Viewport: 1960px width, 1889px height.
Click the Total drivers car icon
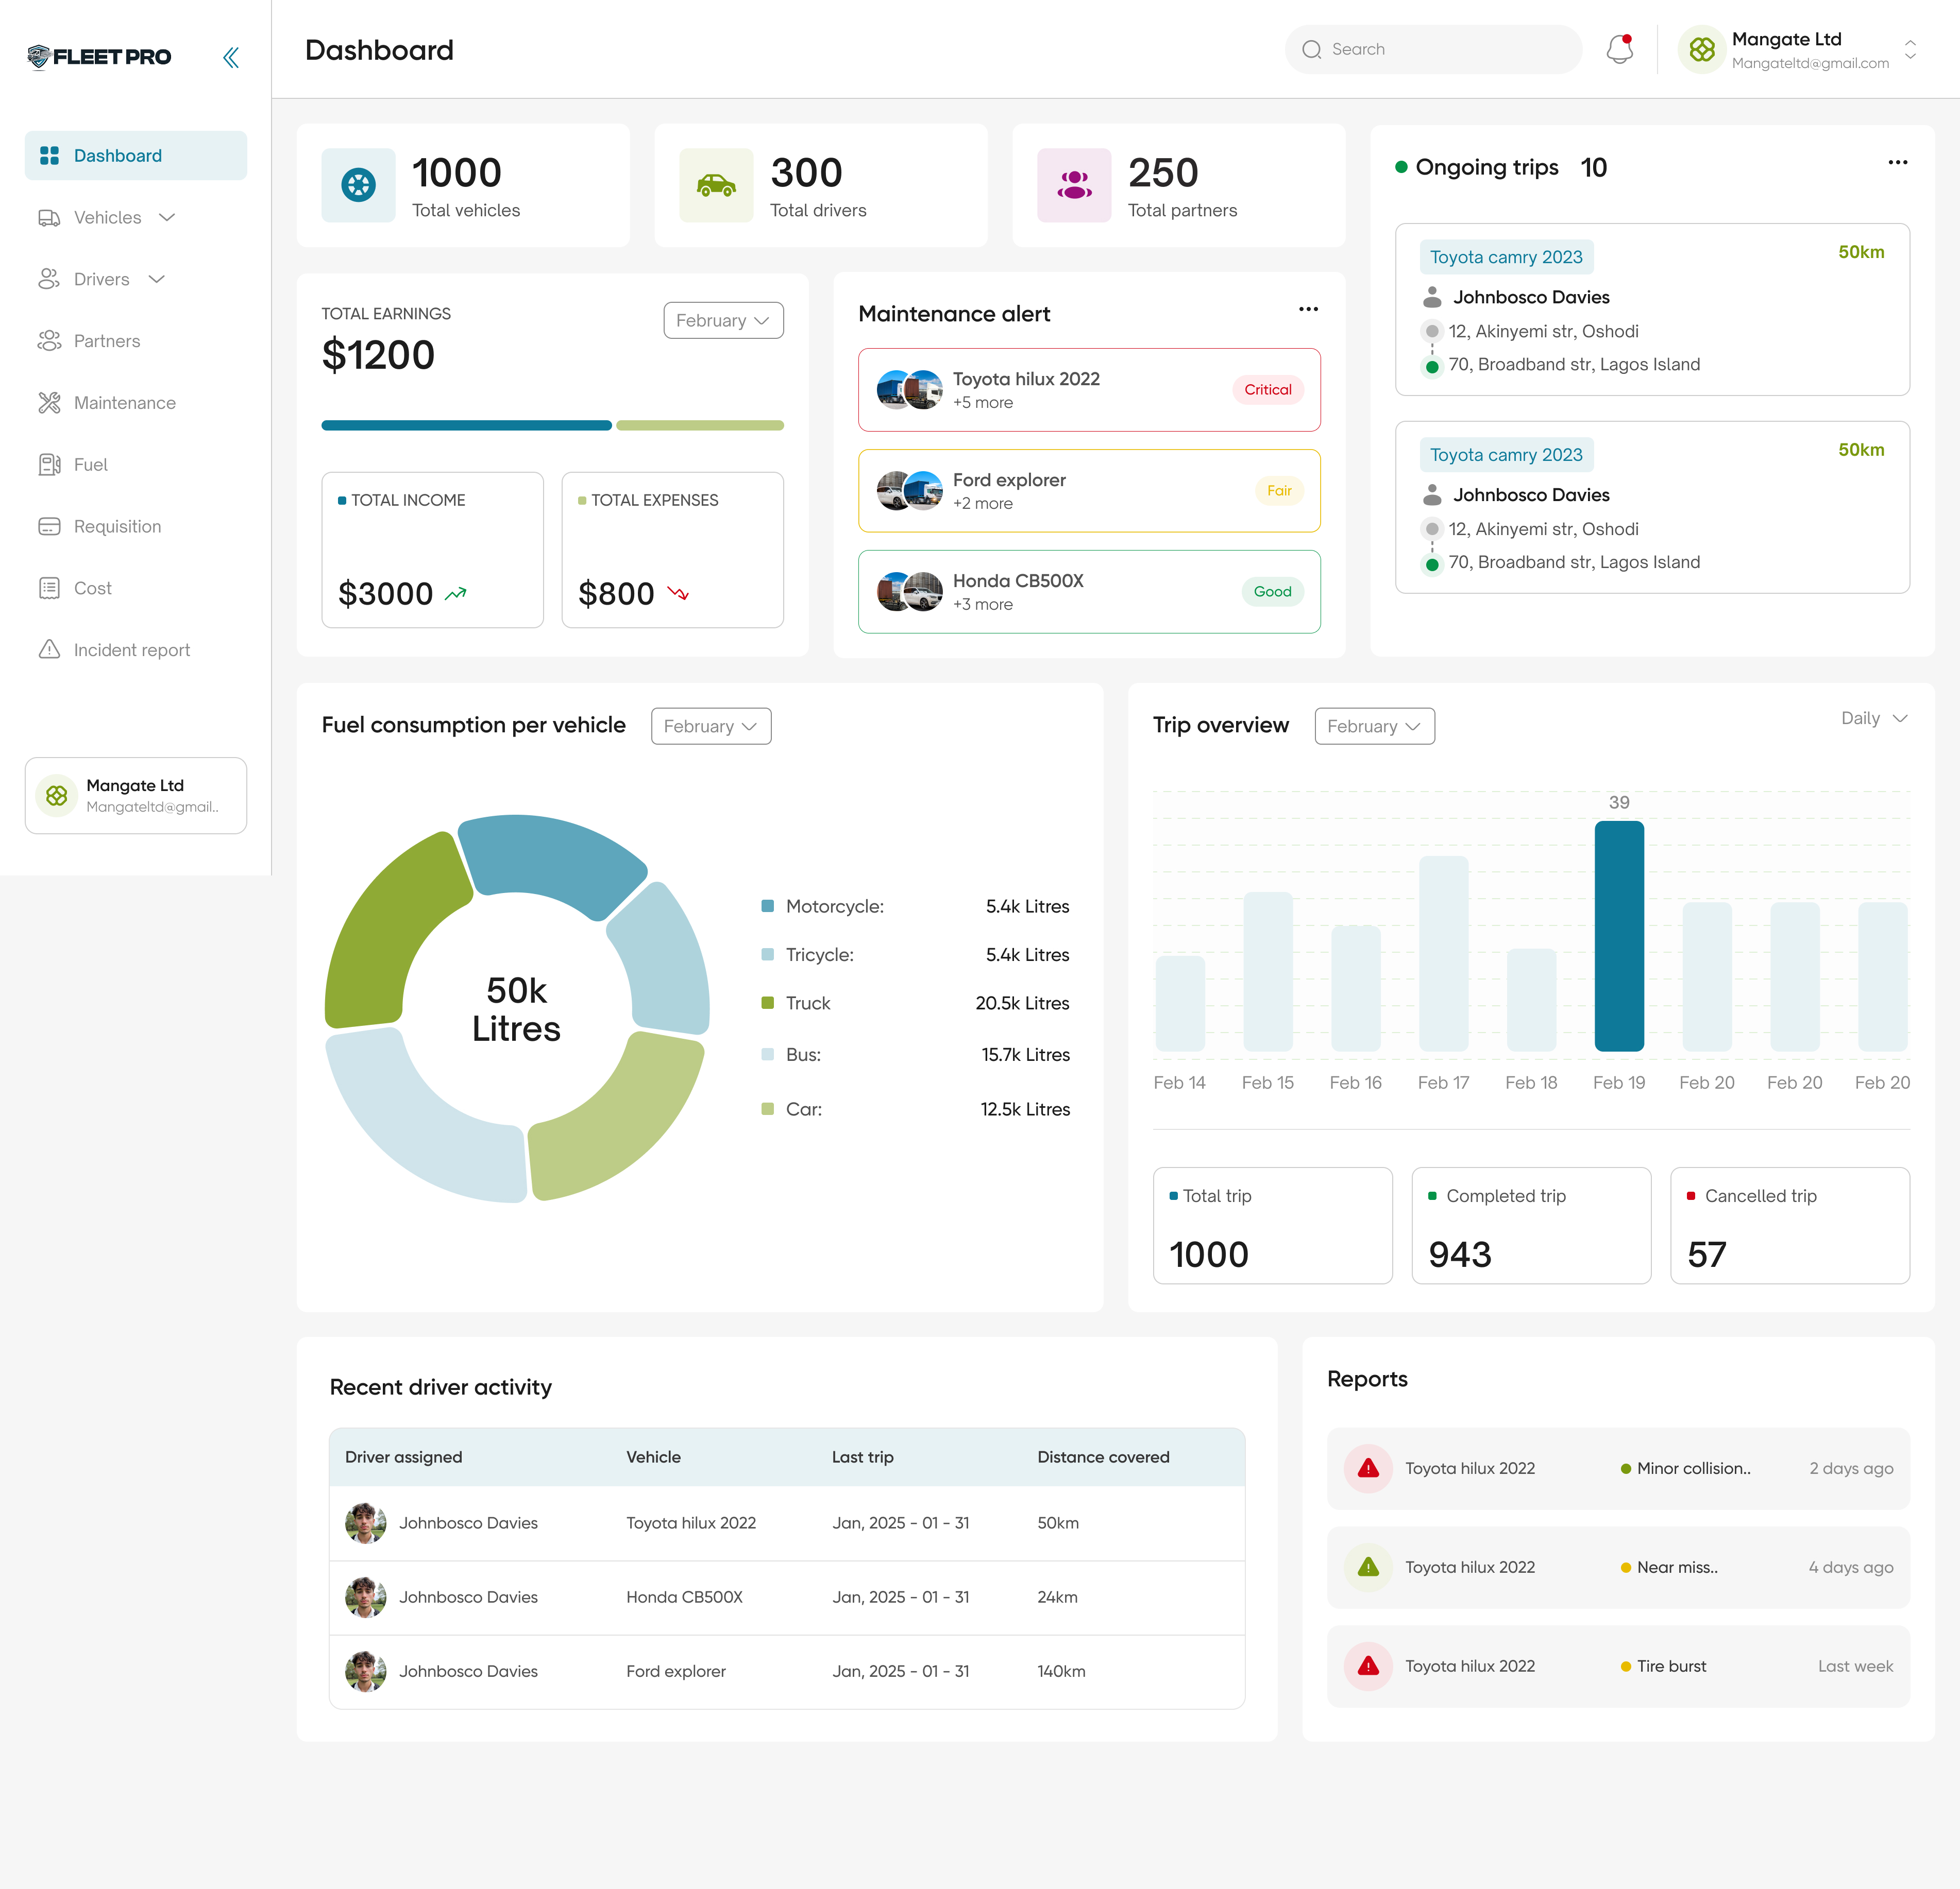716,185
